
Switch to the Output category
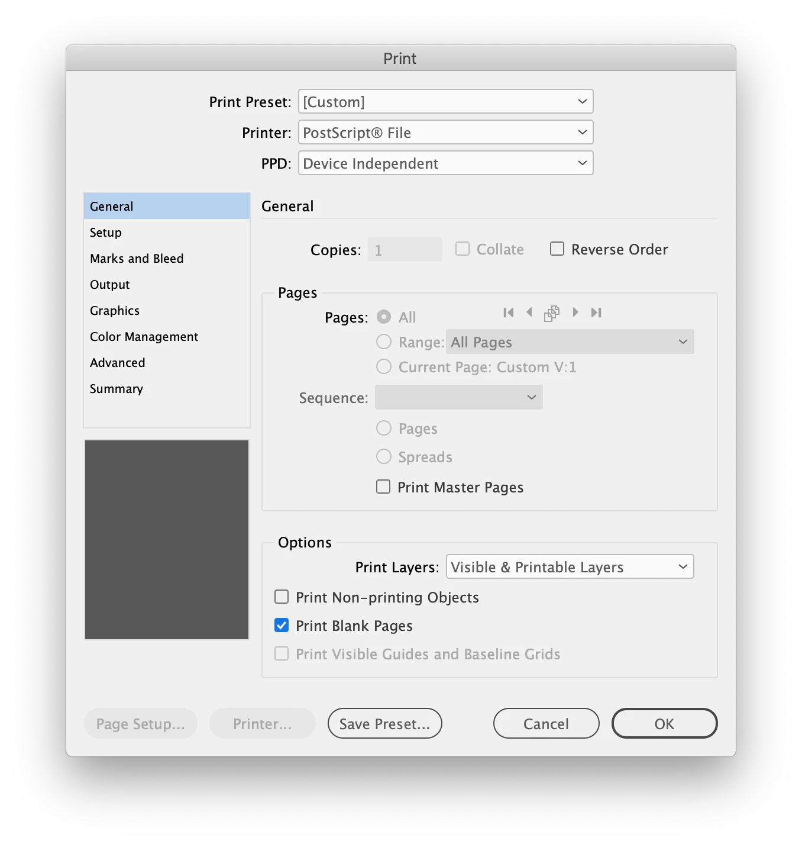click(167, 284)
